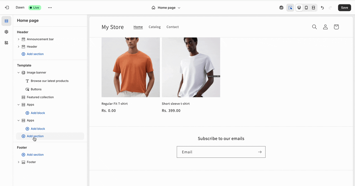The image size is (355, 186).
Task: Click the account icon in the preview
Action: point(325,27)
